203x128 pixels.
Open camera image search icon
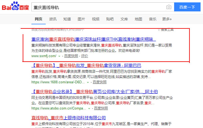click(169, 7)
